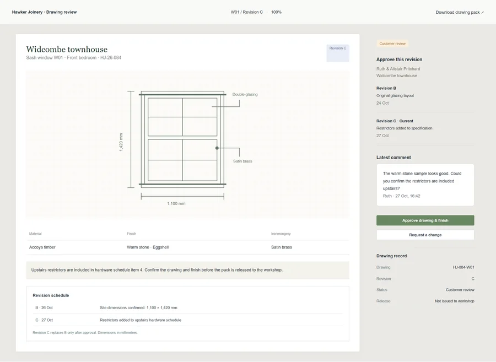Click the Request a change button
The height and width of the screenshot is (362, 496).
pos(425,235)
